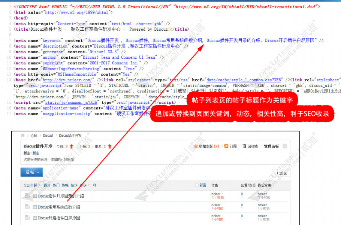Tick the checkbox for thread Discuz插件开发目录的介绍
This screenshot has width=341, height=225.
point(35,196)
